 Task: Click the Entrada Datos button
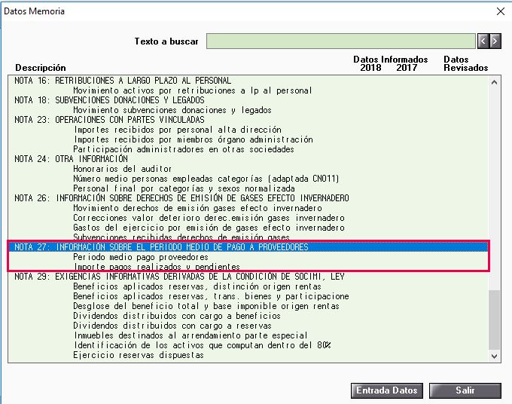point(387,390)
